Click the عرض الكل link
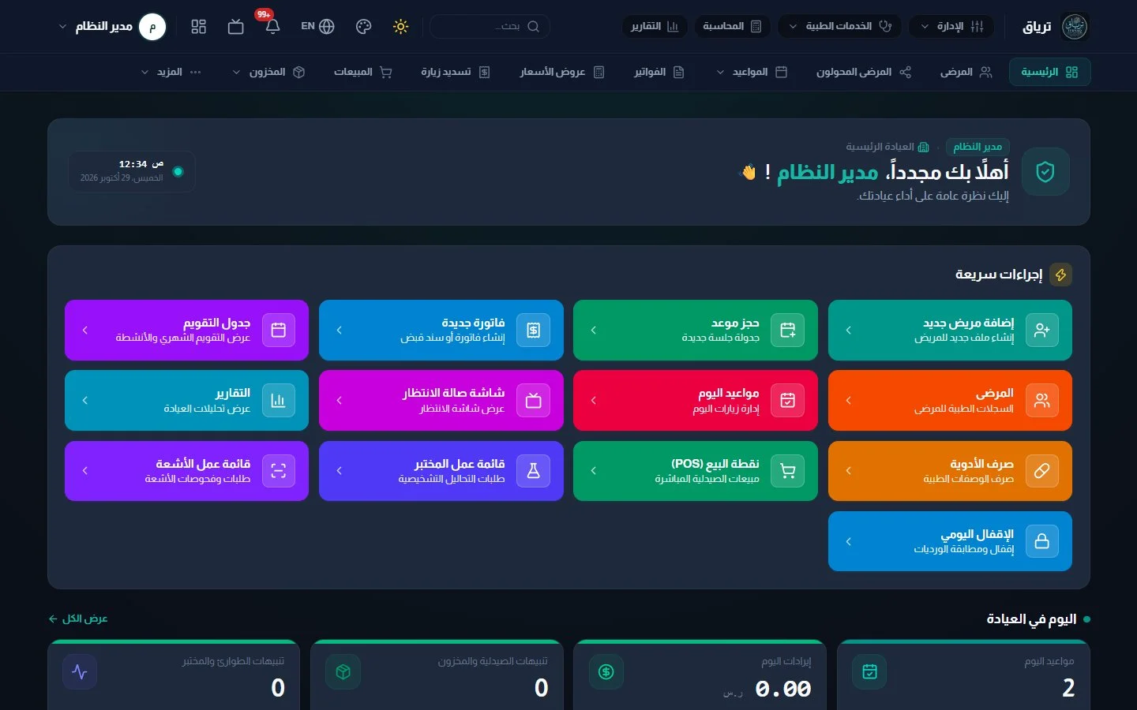Screen dimensions: 1137x710 [x=78, y=618]
